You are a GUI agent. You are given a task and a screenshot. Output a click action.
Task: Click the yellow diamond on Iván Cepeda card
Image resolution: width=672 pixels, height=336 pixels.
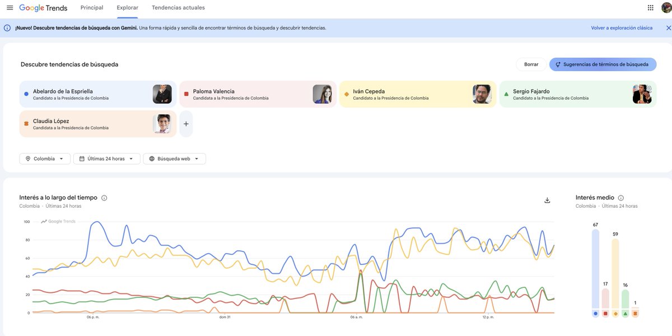[347, 94]
